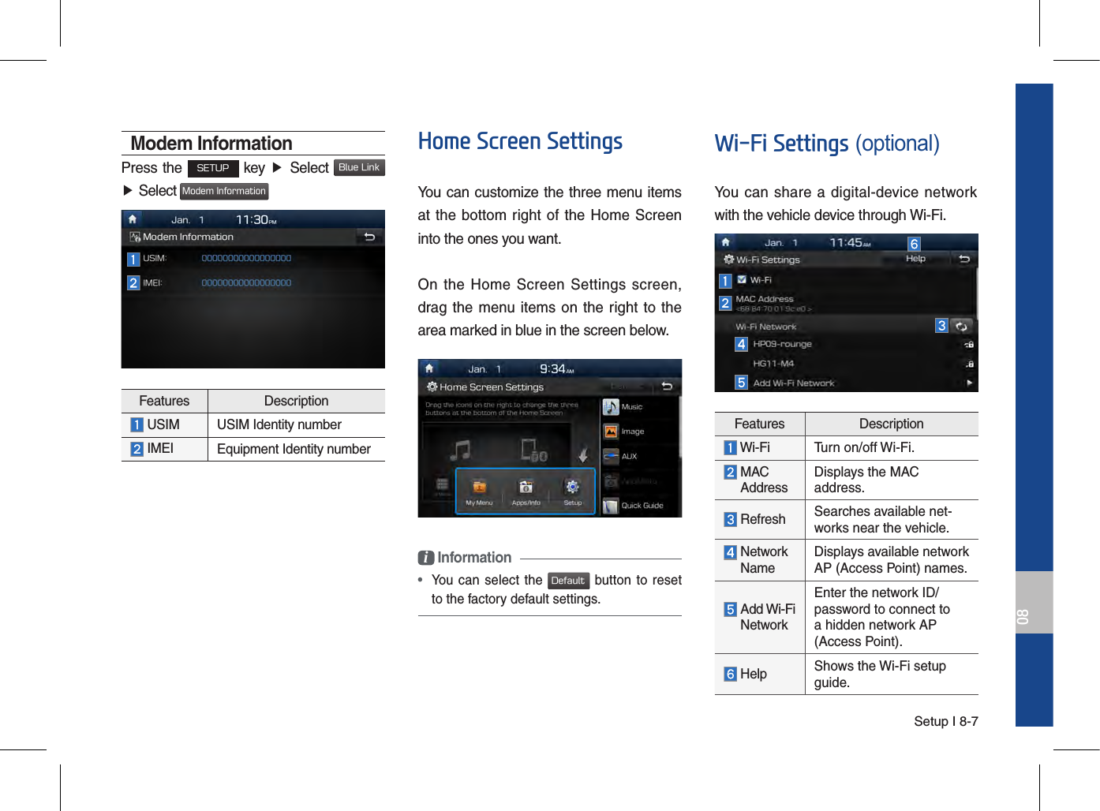Click the My Menu icon
Viewport: 1100px width, 811px height.
click(x=479, y=488)
